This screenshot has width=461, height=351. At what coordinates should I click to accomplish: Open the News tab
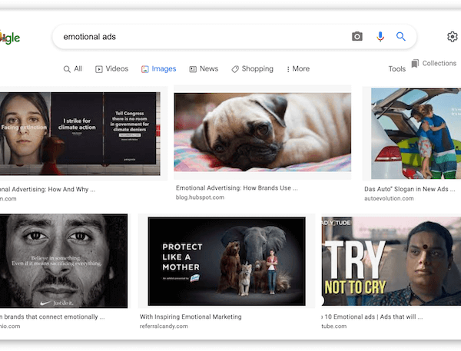tap(204, 69)
